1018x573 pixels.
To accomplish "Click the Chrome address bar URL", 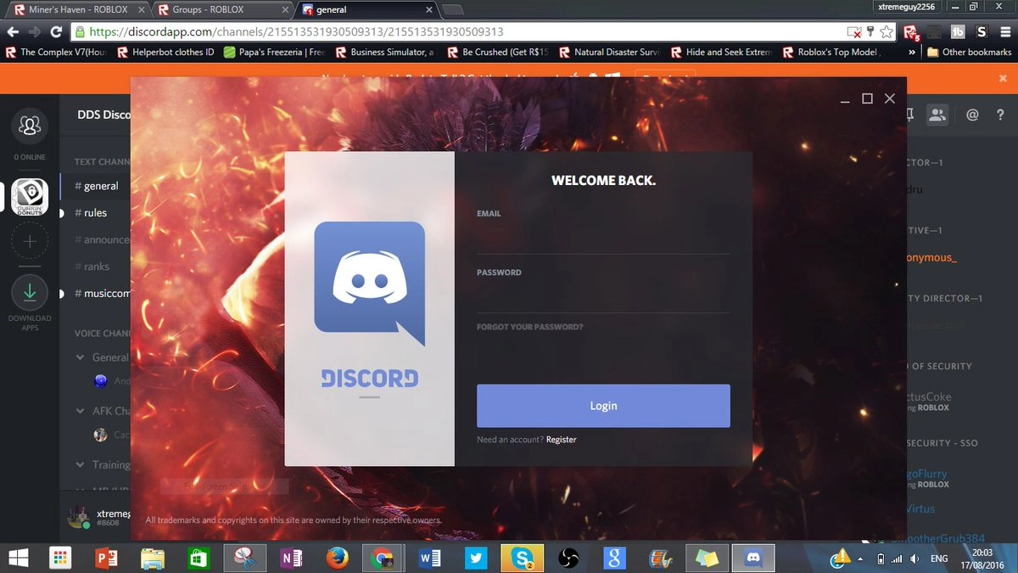I will tap(297, 32).
